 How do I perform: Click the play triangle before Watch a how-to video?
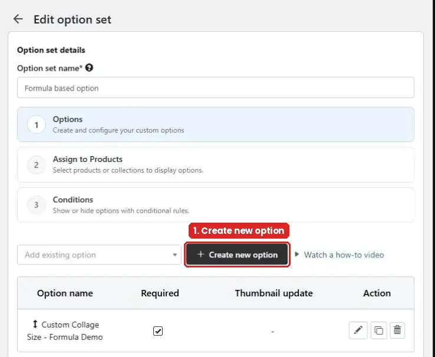[297, 254]
